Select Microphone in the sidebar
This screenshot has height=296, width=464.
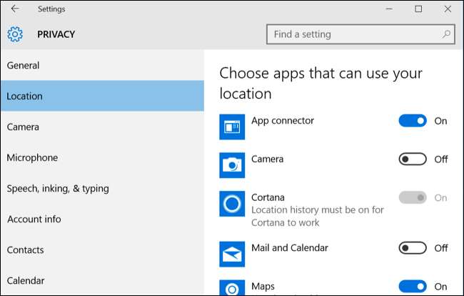32,158
